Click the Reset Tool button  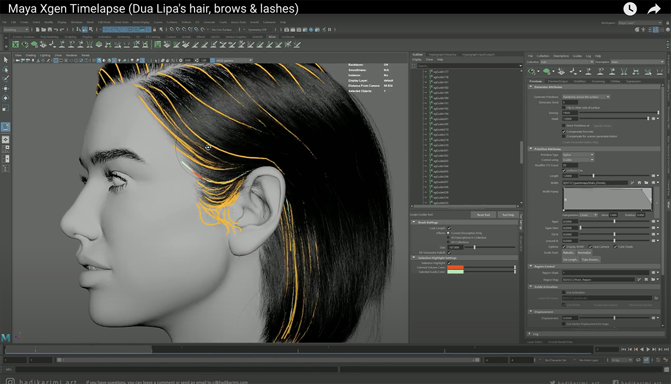tap(483, 215)
